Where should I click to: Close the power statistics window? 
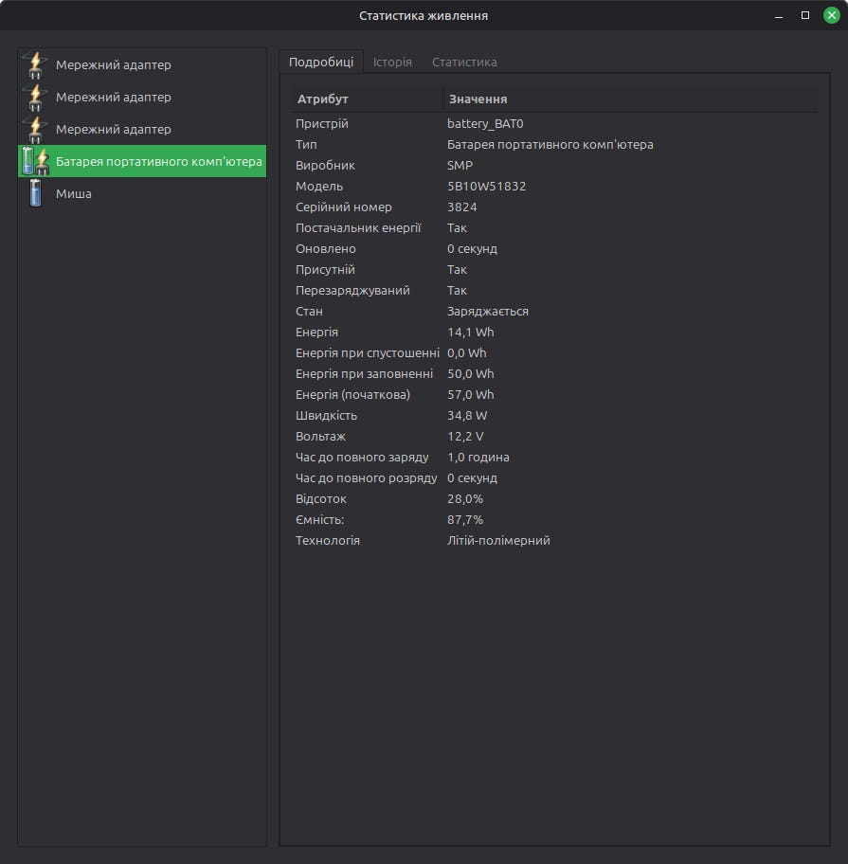point(832,15)
